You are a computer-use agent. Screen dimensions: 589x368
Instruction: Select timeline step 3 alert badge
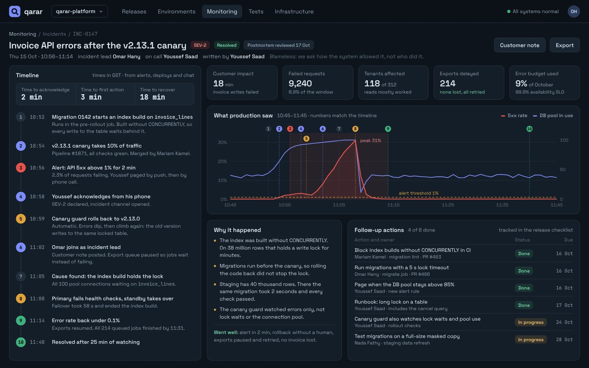pyautogui.click(x=21, y=168)
